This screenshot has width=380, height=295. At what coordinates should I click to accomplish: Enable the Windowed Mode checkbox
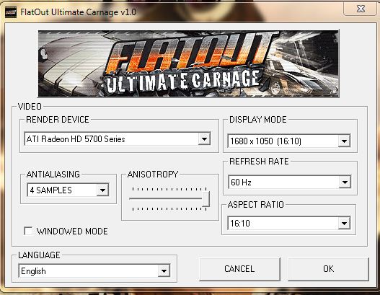coord(28,231)
